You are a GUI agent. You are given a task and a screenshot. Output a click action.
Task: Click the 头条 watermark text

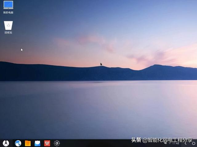tap(136, 140)
